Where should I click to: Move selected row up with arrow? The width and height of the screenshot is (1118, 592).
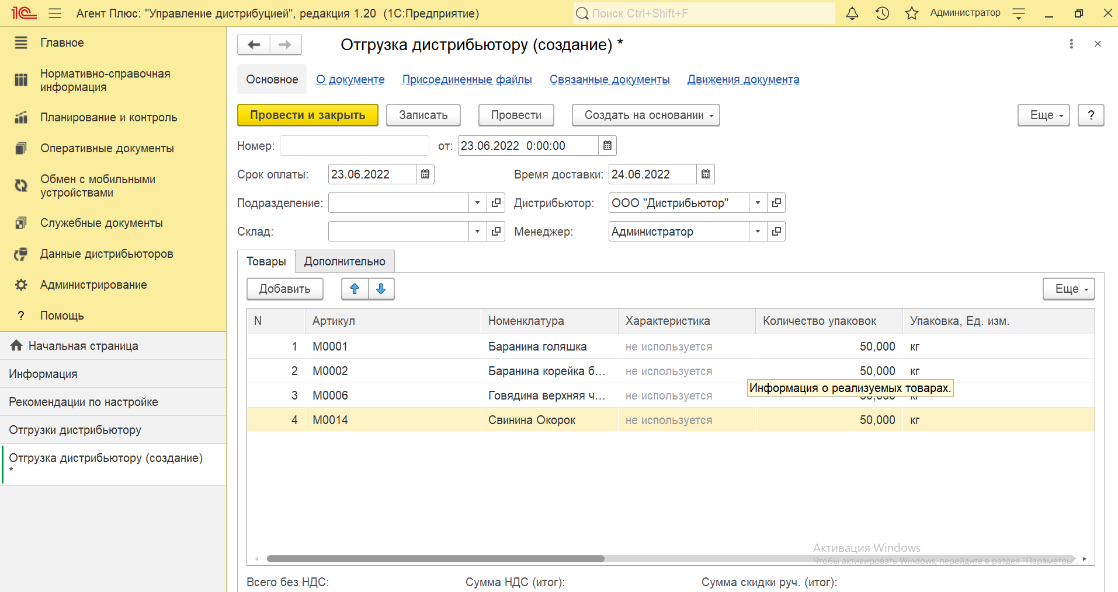point(355,289)
